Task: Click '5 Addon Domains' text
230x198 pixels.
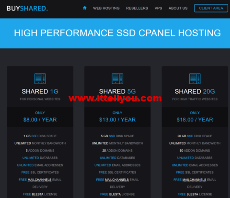Action: coord(40,151)
